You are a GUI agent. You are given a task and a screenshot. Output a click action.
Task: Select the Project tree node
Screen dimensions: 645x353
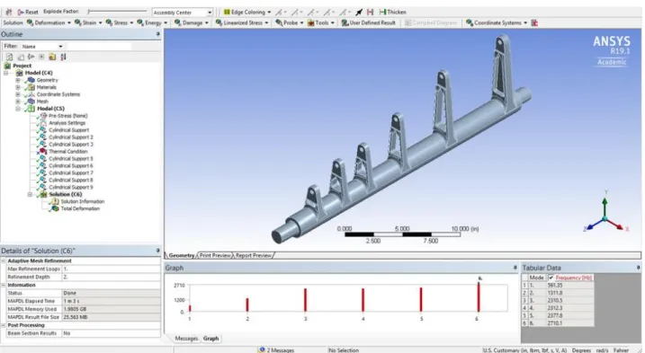(x=22, y=66)
